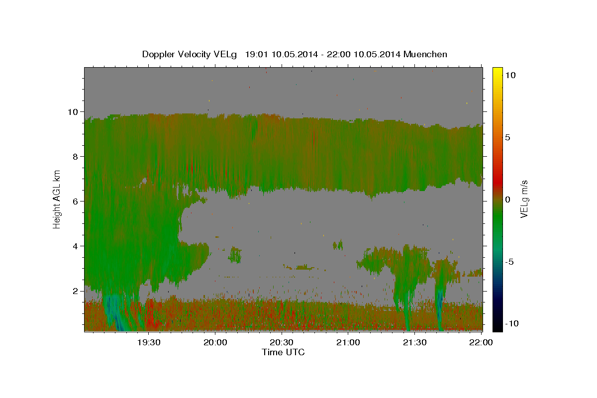Click the colorbar value -5
Screen dimensions: 597x398
509,262
